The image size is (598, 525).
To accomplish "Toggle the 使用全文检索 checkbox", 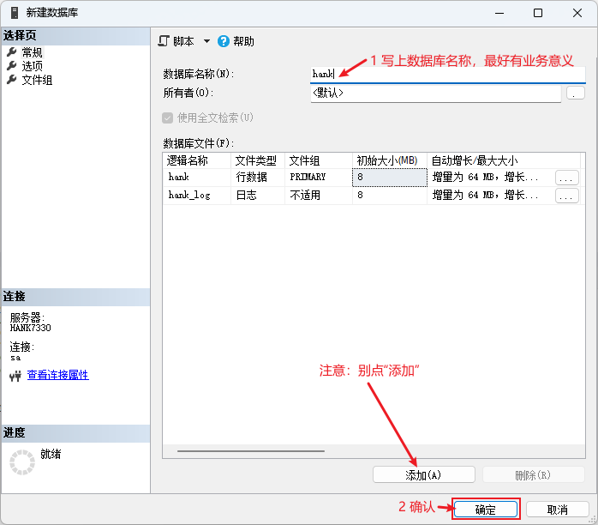I will tap(168, 118).
